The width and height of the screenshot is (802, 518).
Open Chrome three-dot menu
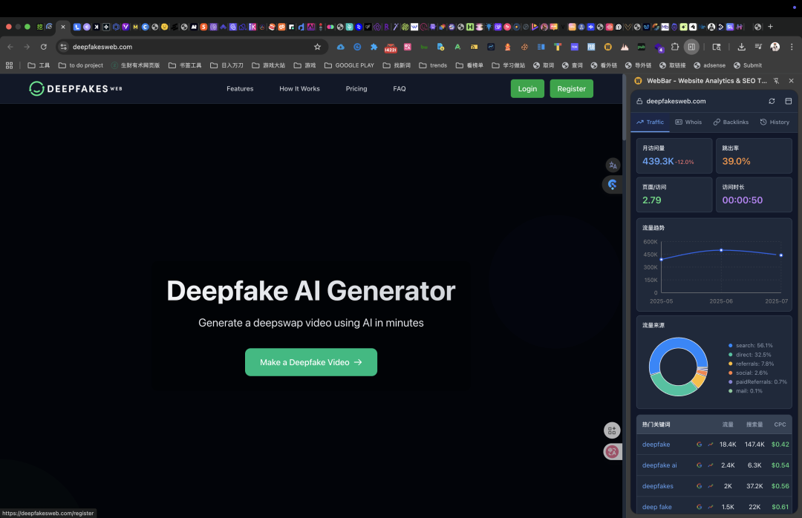point(792,47)
